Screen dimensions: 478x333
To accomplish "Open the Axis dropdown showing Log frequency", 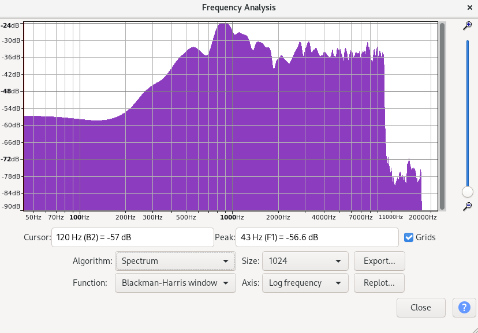I will click(305, 283).
